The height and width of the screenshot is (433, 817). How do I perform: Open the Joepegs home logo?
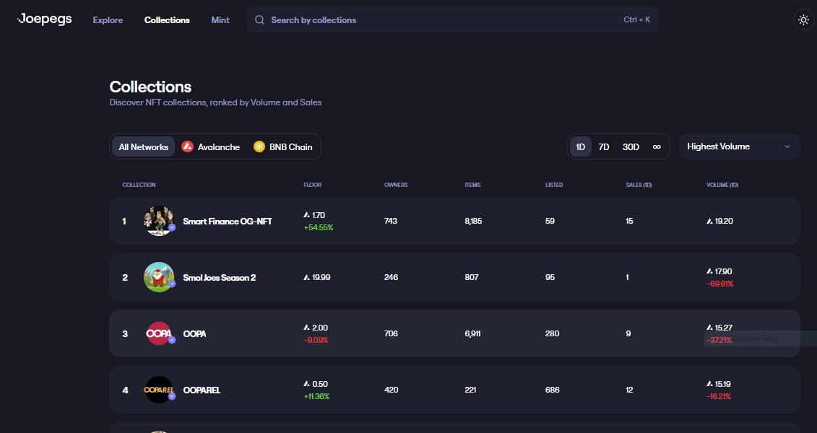(44, 19)
